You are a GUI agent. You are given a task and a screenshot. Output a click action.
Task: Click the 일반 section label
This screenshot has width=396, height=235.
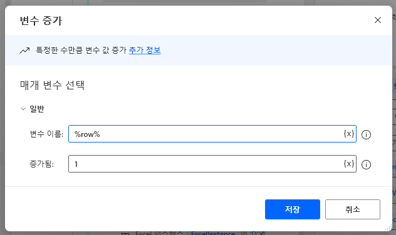click(37, 109)
